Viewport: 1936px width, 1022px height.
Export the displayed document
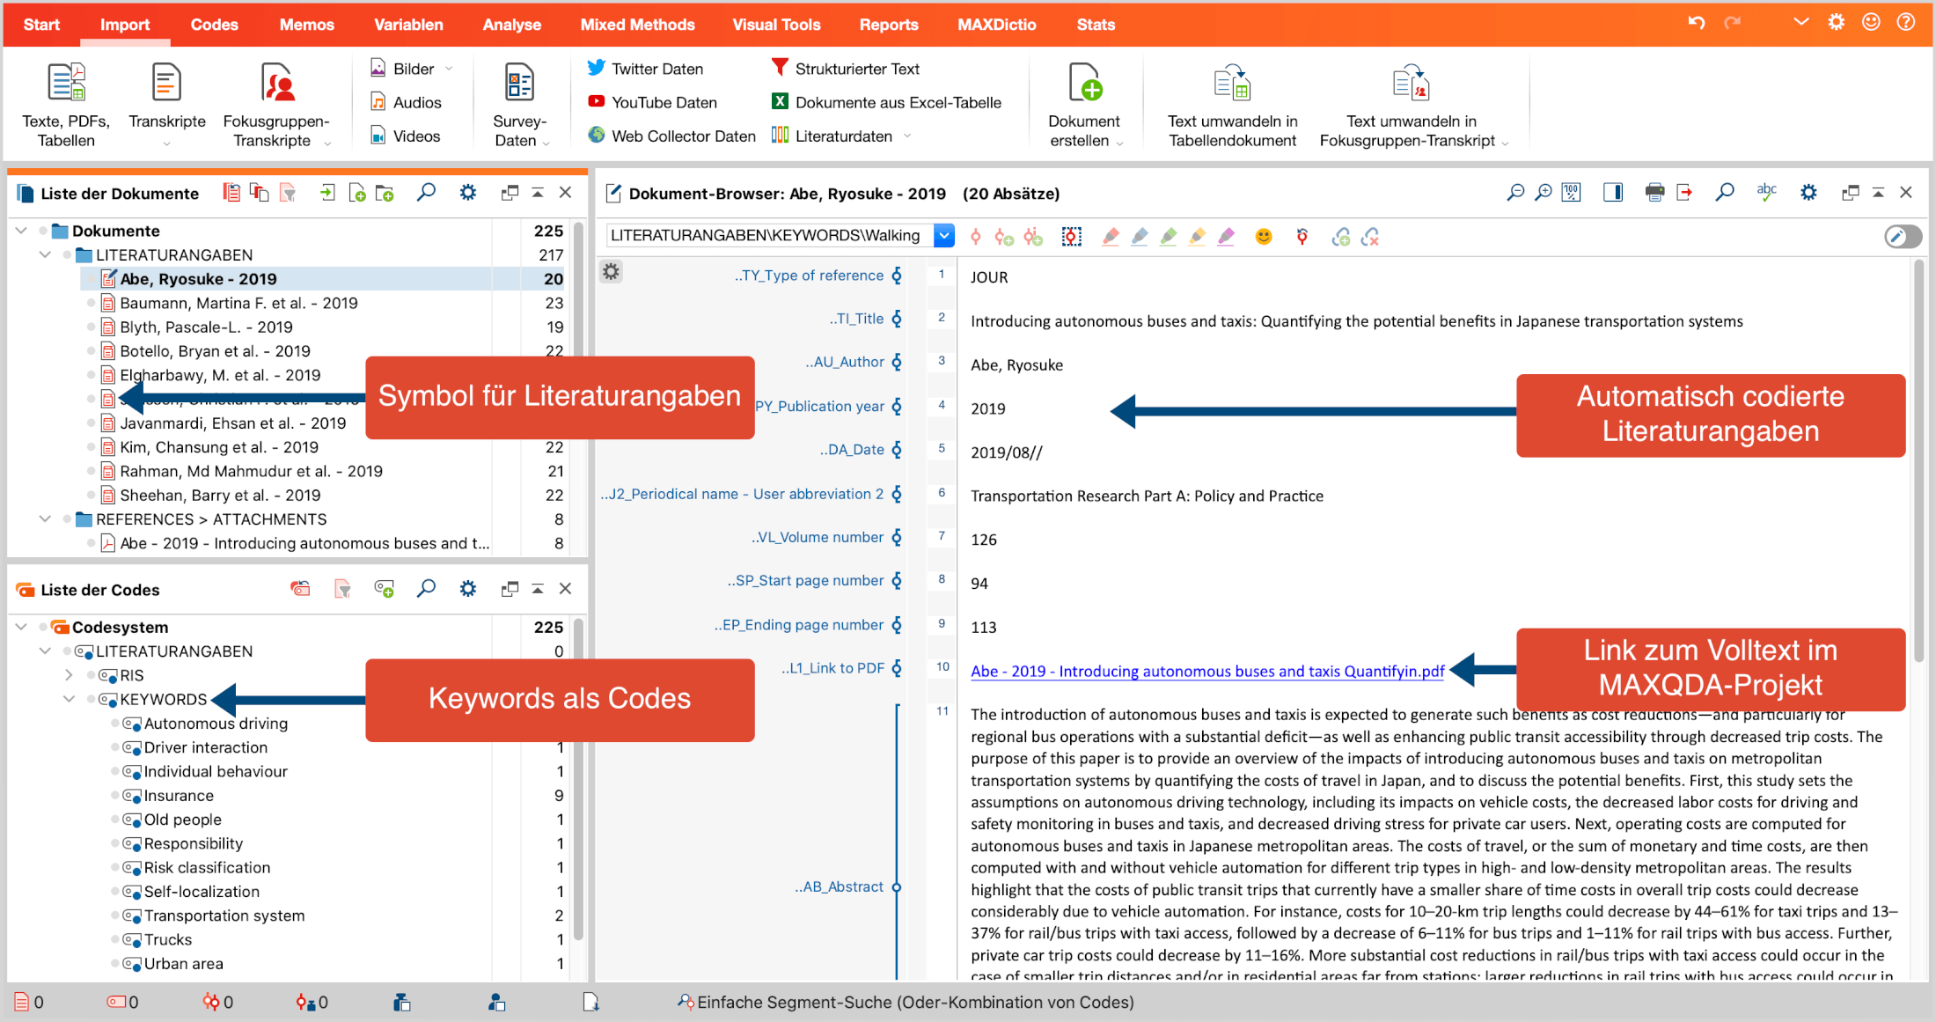1684,192
